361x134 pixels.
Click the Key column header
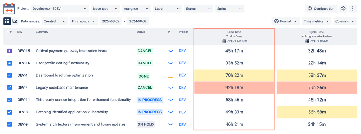[x=20, y=32]
